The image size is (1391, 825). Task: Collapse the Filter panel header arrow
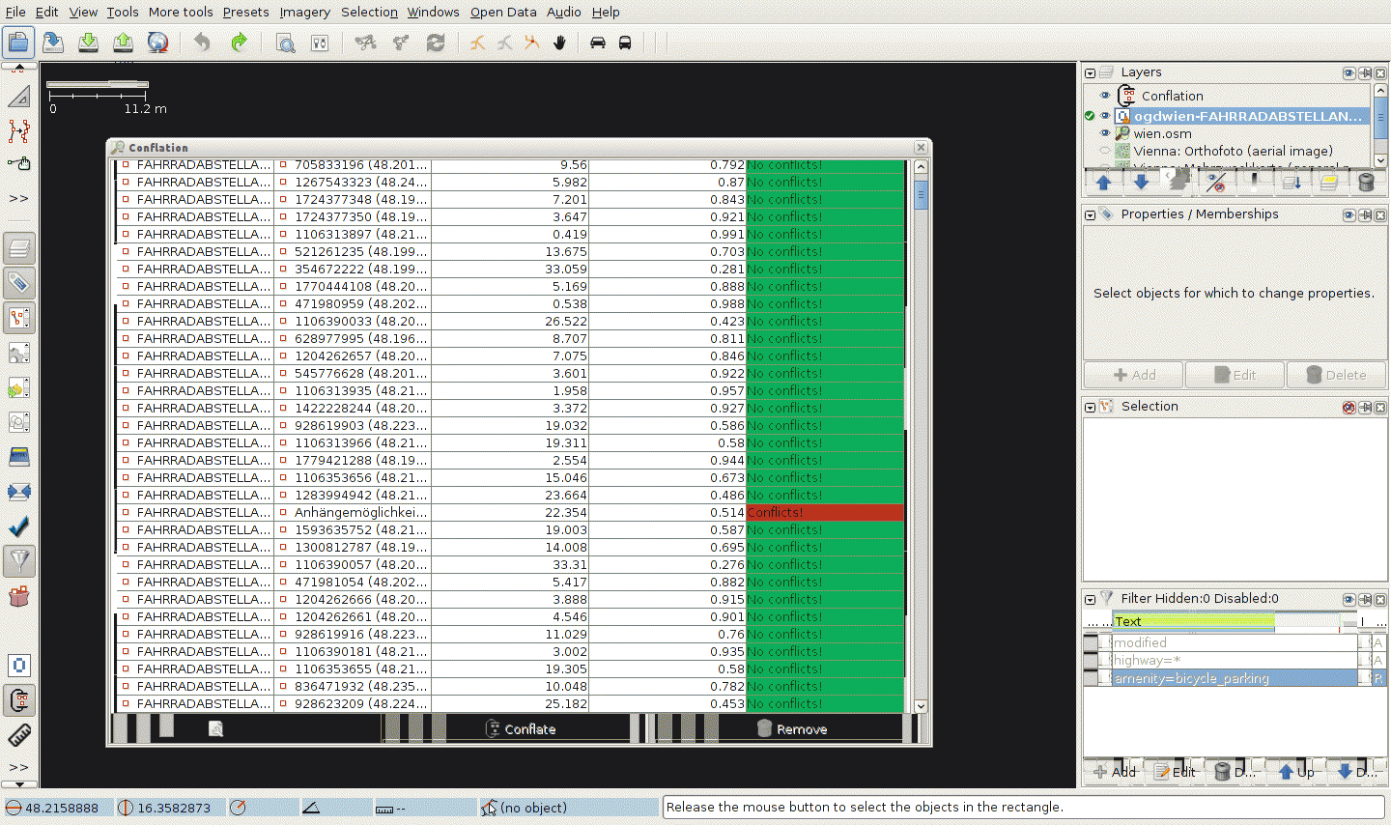pos(1090,599)
